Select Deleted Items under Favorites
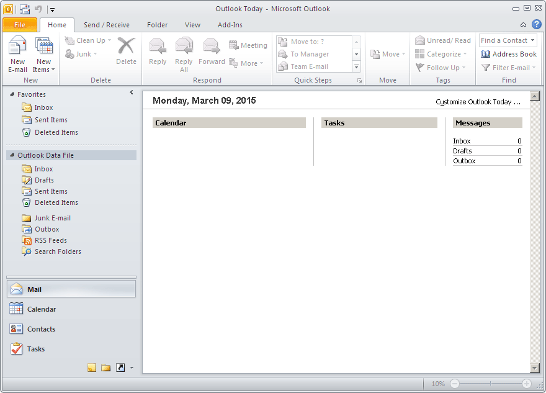Screen dimensions: 546x393 coord(50,132)
